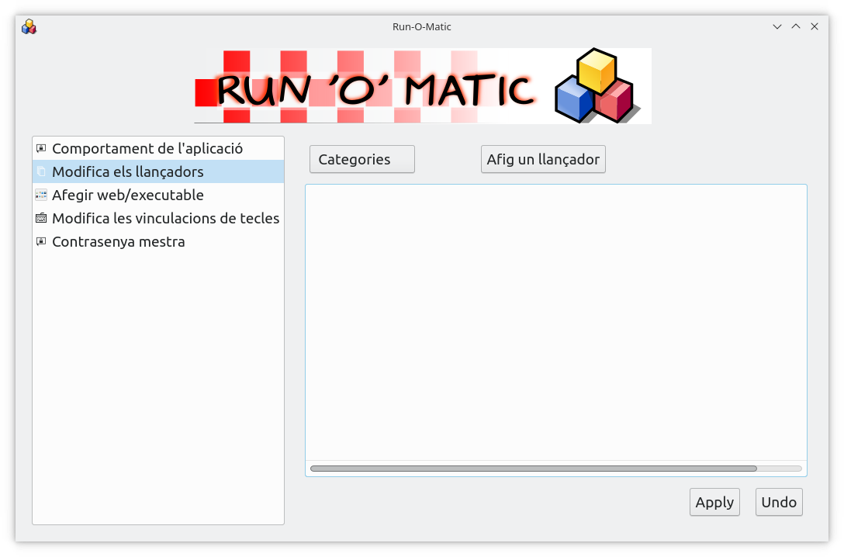Close the Run-O-Matic window
The width and height of the screenshot is (844, 557).
[814, 26]
